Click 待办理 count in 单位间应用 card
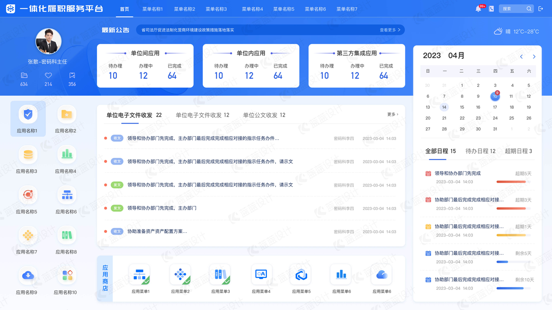 tap(113, 76)
